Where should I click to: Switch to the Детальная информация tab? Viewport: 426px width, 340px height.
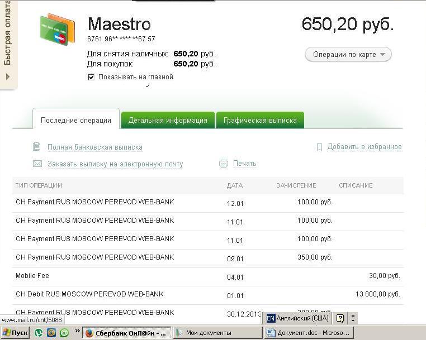click(x=168, y=120)
